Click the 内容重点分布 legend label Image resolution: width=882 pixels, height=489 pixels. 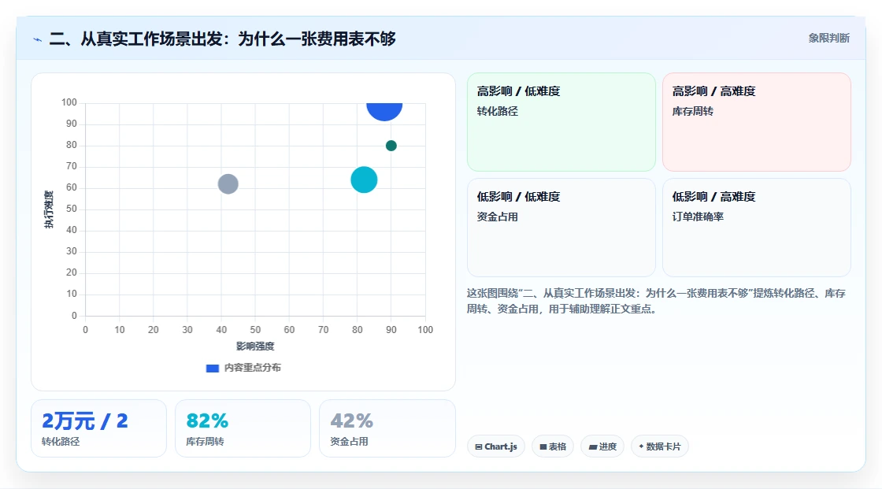[252, 368]
